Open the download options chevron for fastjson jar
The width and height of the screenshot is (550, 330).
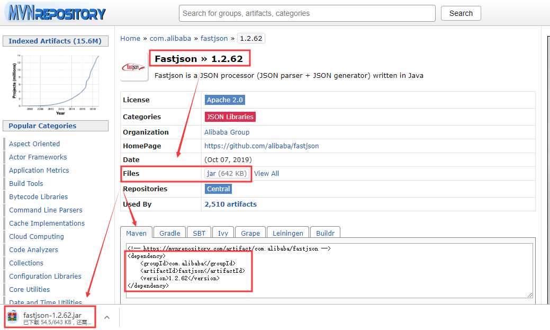(x=107, y=317)
